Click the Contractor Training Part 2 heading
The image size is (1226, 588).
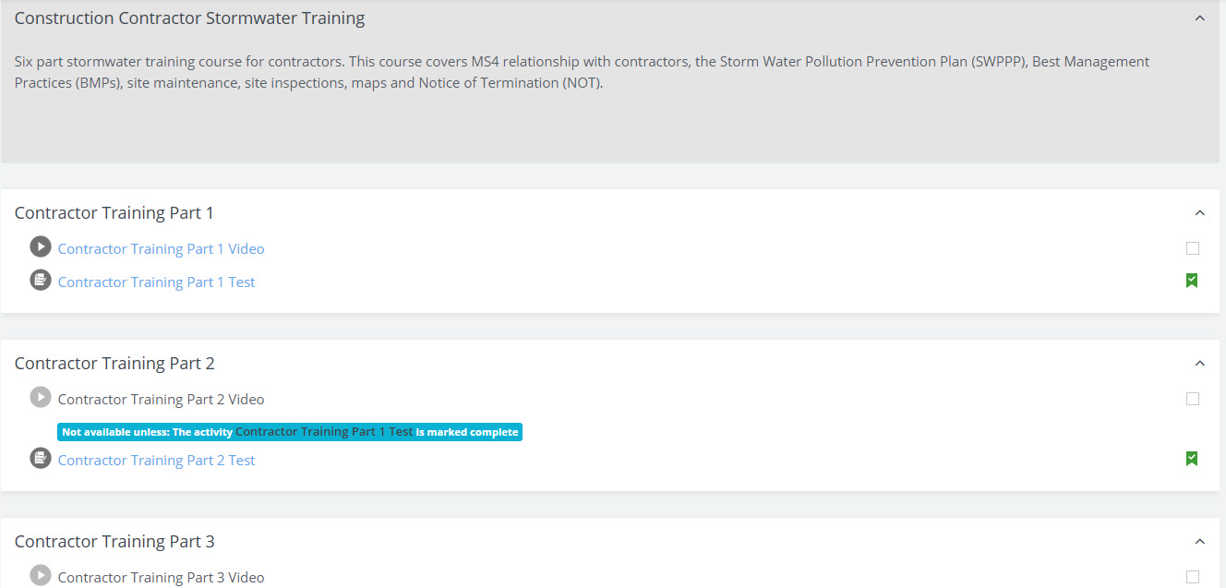(x=114, y=364)
